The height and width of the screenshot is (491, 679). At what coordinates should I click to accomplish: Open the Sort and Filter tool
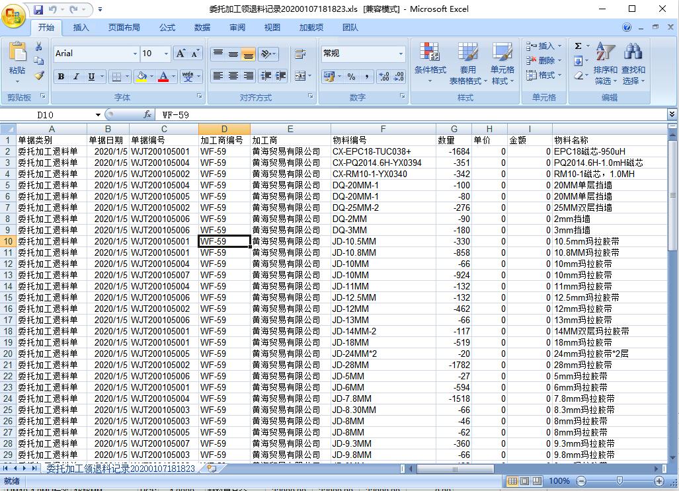(x=605, y=63)
